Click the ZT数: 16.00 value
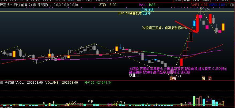The image size is (235, 108). [x=108, y=5]
